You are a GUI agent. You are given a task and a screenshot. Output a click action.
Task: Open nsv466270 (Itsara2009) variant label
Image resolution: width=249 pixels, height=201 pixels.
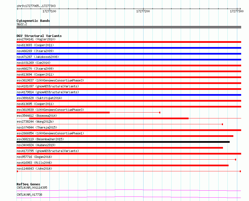(x=35, y=69)
